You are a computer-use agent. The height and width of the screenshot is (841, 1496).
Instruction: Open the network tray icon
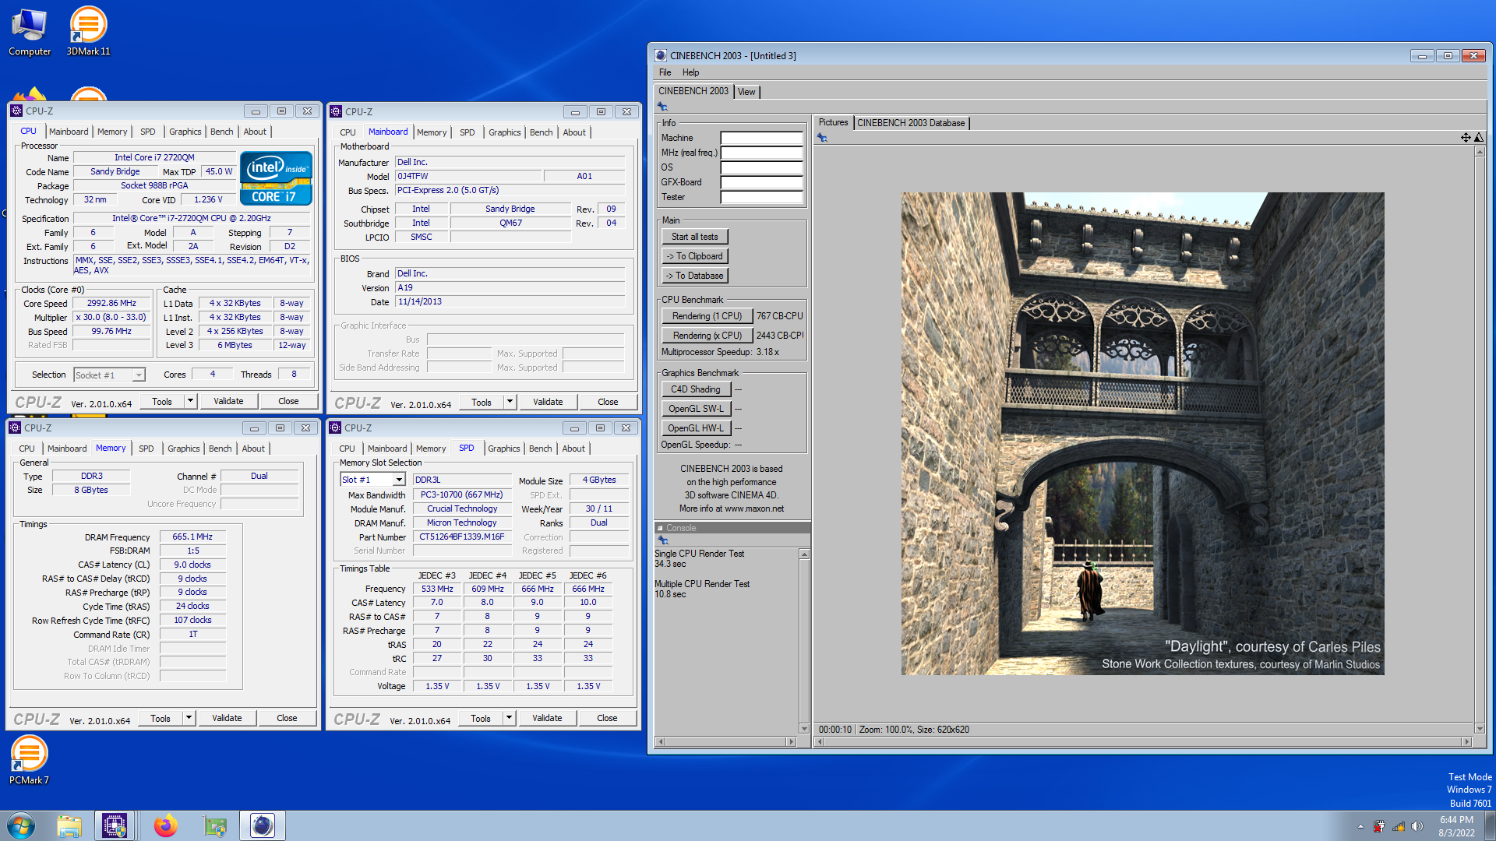1398,827
